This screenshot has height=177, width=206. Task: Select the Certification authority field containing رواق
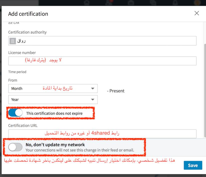click(102, 41)
